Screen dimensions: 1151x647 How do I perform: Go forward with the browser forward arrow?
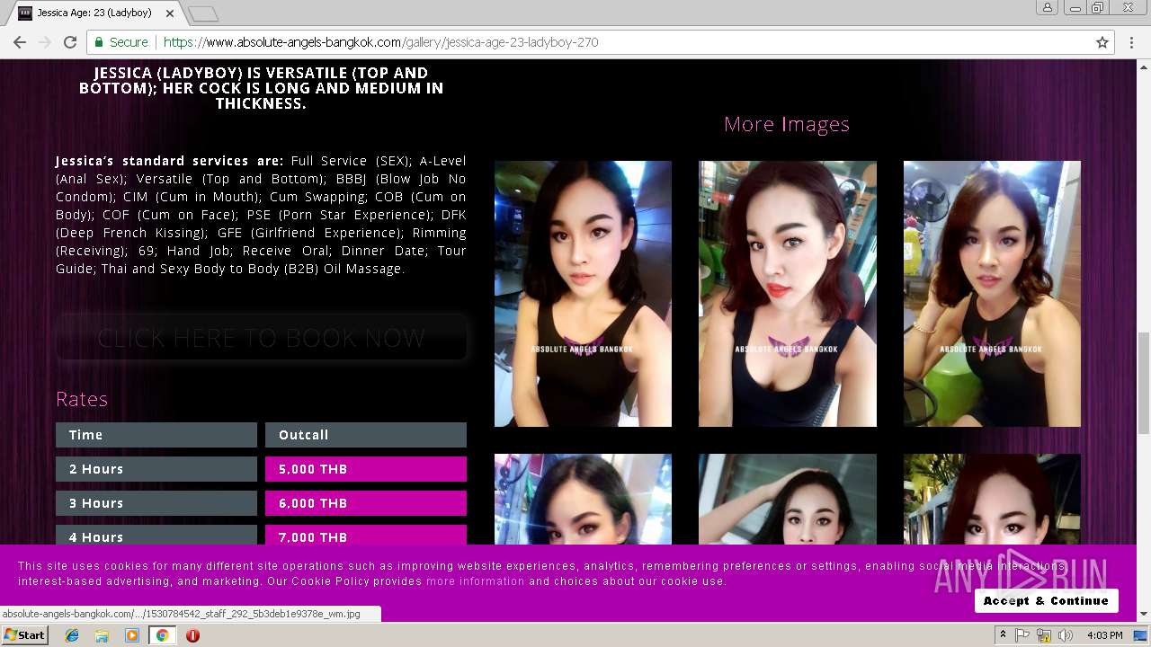click(44, 42)
